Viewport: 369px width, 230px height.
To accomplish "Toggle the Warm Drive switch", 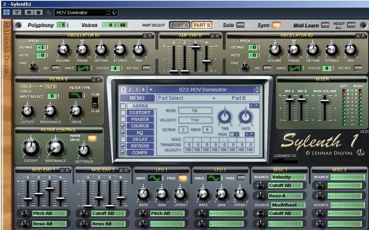I will tap(92, 138).
